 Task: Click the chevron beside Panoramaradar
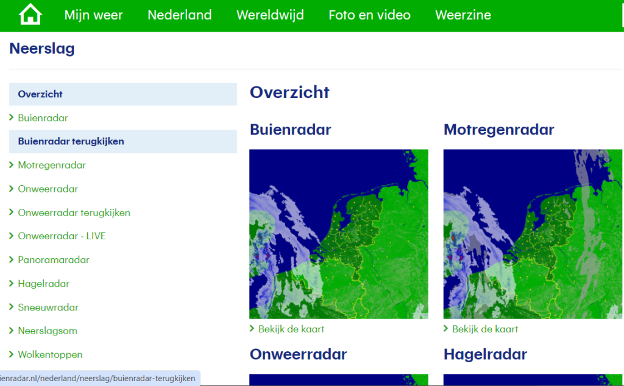point(12,259)
